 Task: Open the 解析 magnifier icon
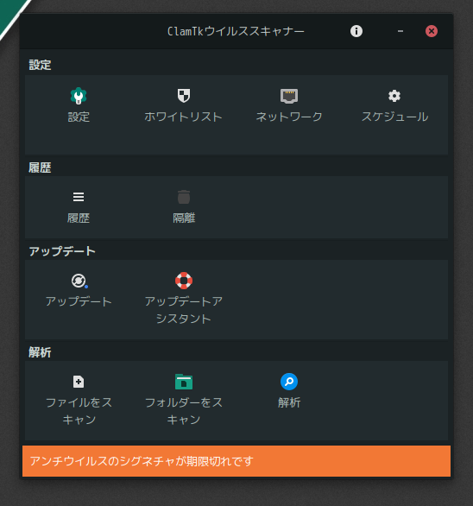click(289, 382)
